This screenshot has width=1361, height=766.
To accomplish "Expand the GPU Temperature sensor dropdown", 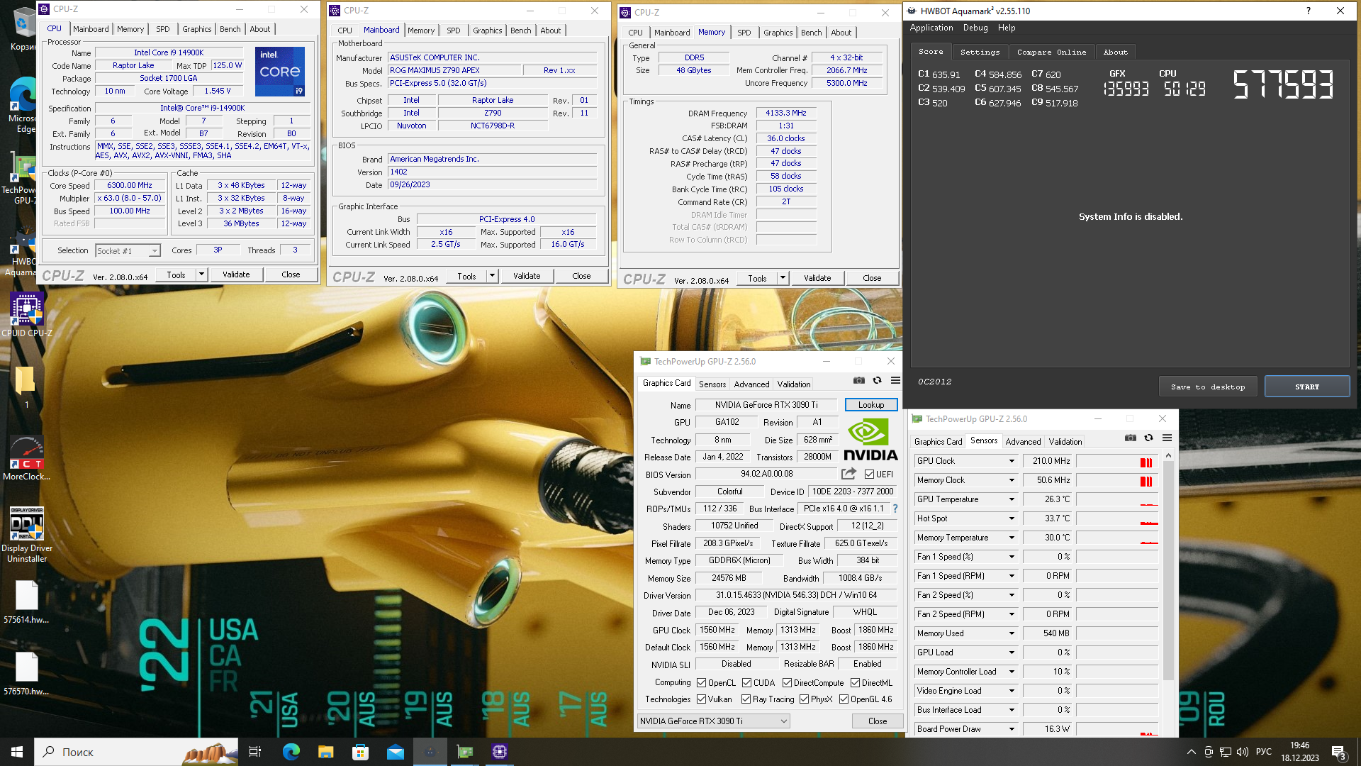I will pos(1012,499).
